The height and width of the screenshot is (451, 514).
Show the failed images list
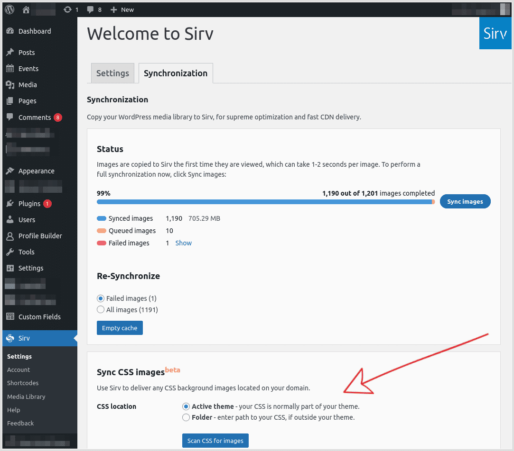tap(183, 243)
